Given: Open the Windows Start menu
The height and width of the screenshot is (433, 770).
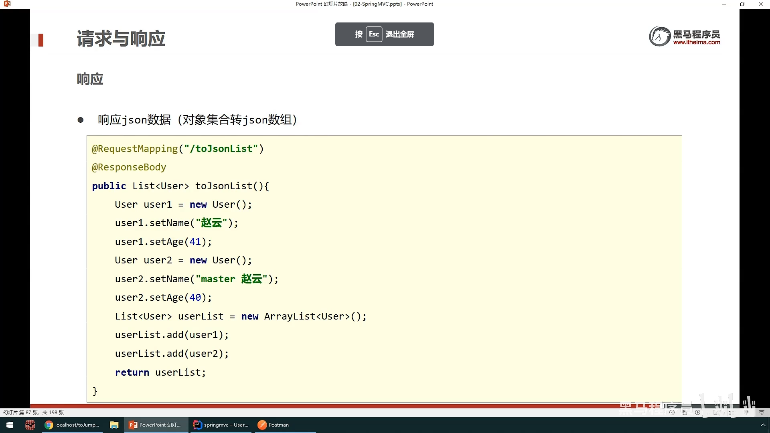Looking at the screenshot, I should point(10,425).
